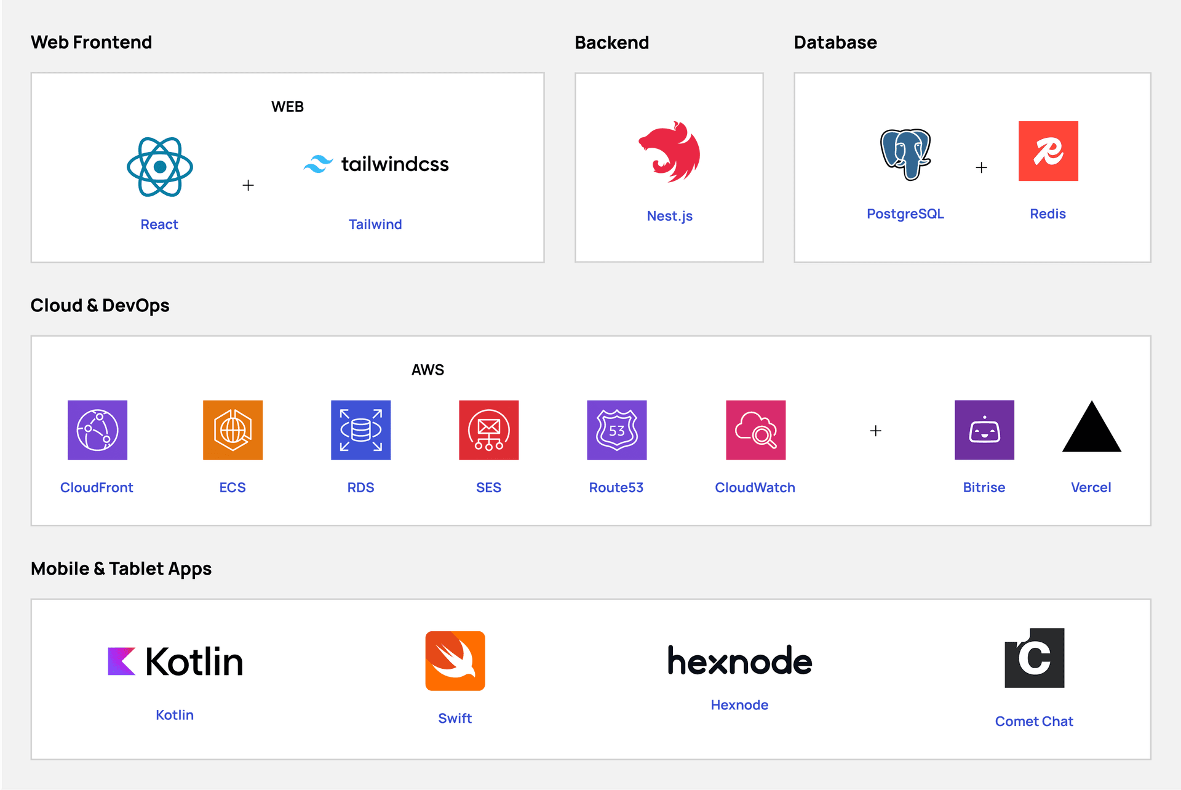1181x790 pixels.
Task: Click the Route53 shield icon
Action: [616, 430]
